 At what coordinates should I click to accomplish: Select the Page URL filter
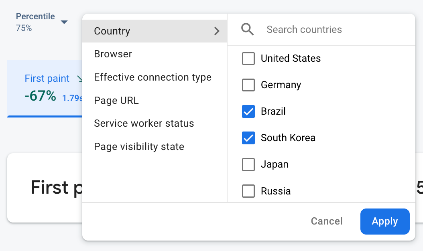click(x=116, y=101)
